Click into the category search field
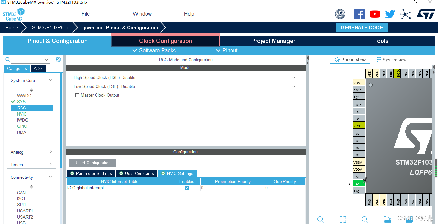438x224 pixels. pyautogui.click(x=28, y=60)
